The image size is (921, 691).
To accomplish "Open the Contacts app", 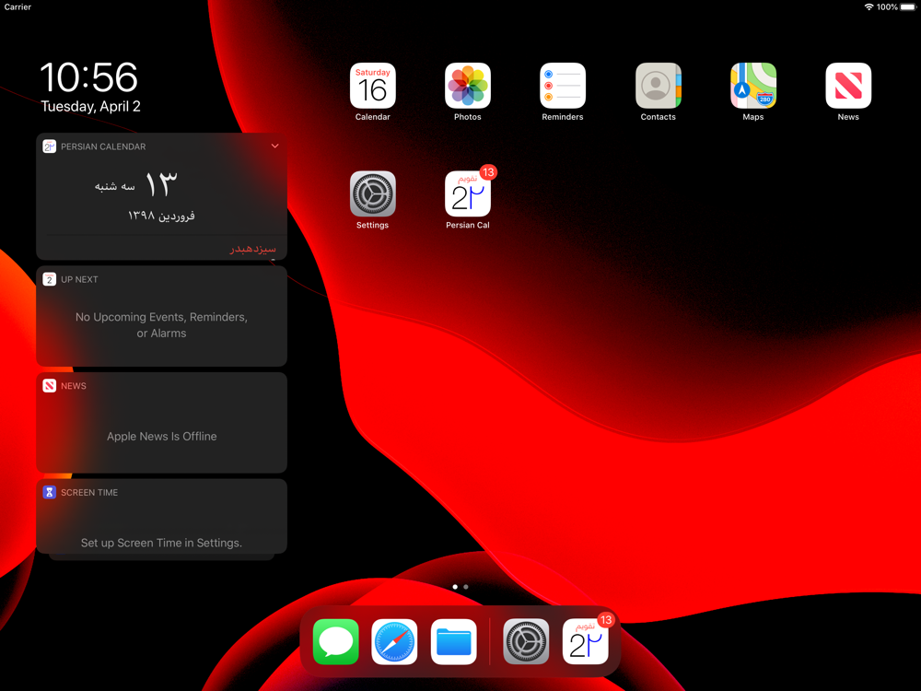I will click(658, 87).
